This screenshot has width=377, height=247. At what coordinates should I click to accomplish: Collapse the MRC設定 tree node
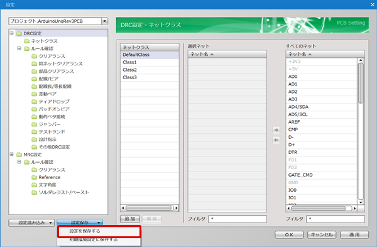point(11,154)
